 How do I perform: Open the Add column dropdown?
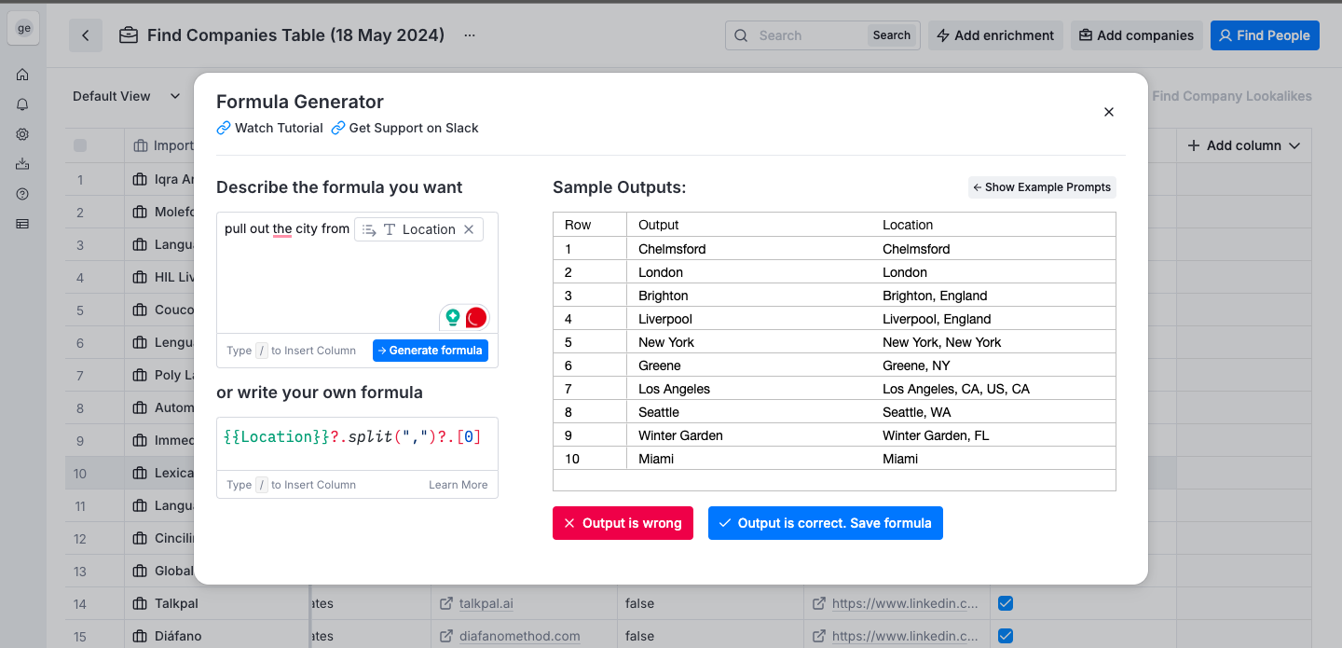click(x=1243, y=145)
